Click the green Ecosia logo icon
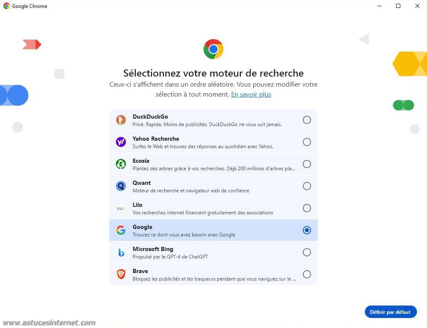Viewport: 427px width, 328px height. pyautogui.click(x=121, y=164)
